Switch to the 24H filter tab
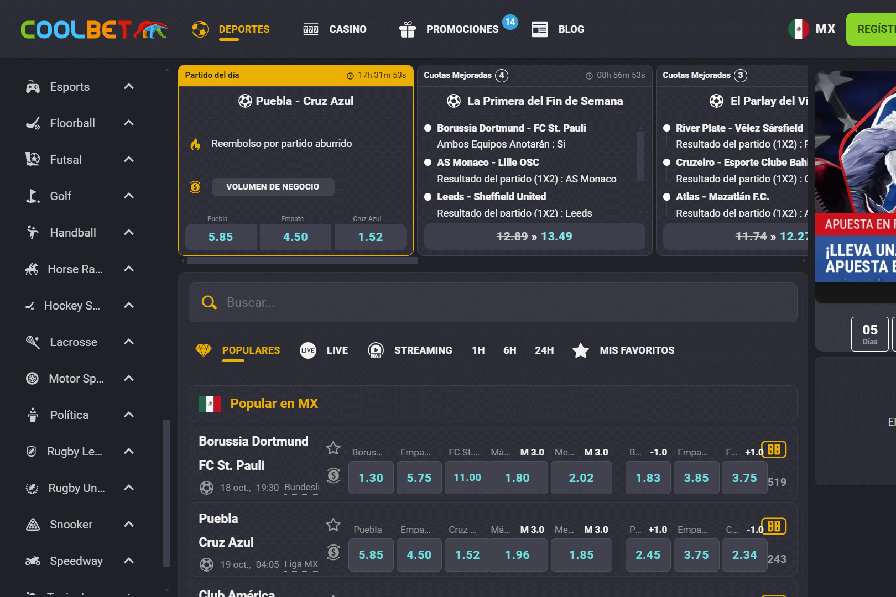This screenshot has width=896, height=597. [544, 350]
